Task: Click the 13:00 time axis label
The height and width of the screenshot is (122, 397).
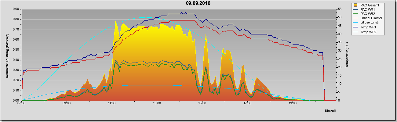Action: click(x=157, y=103)
